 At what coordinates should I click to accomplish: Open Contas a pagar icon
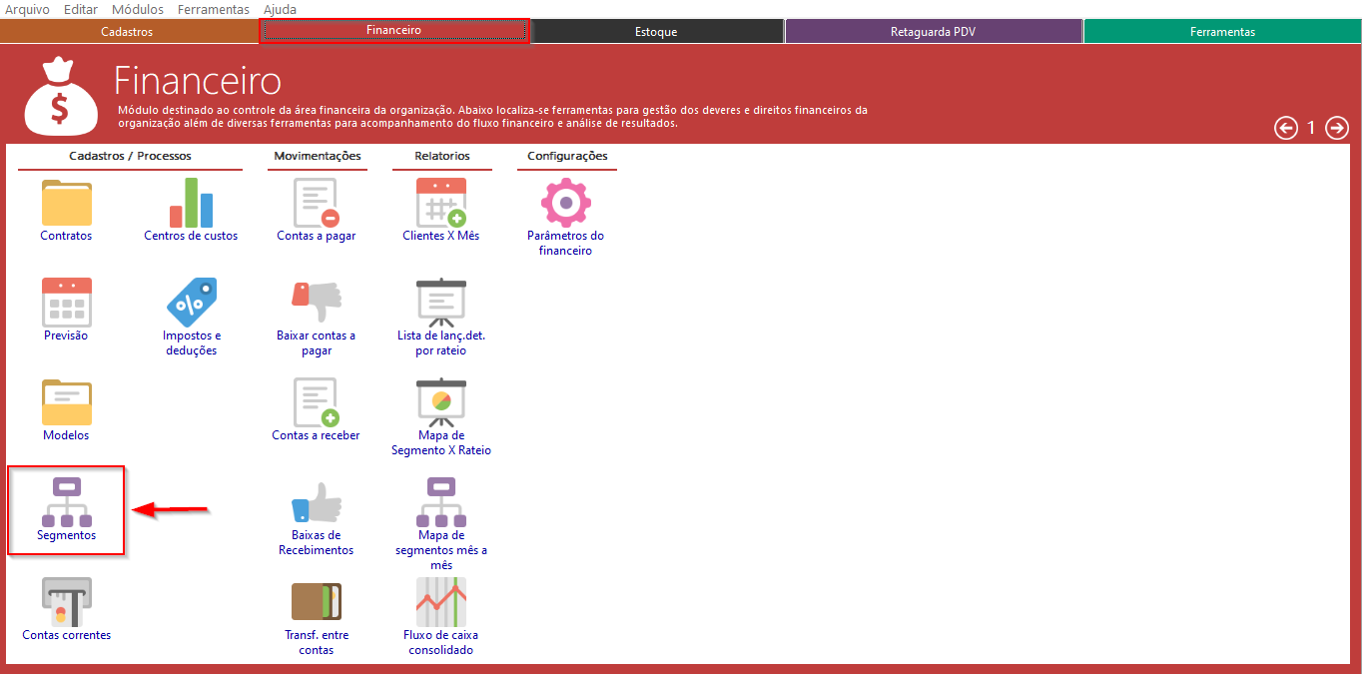click(x=316, y=203)
